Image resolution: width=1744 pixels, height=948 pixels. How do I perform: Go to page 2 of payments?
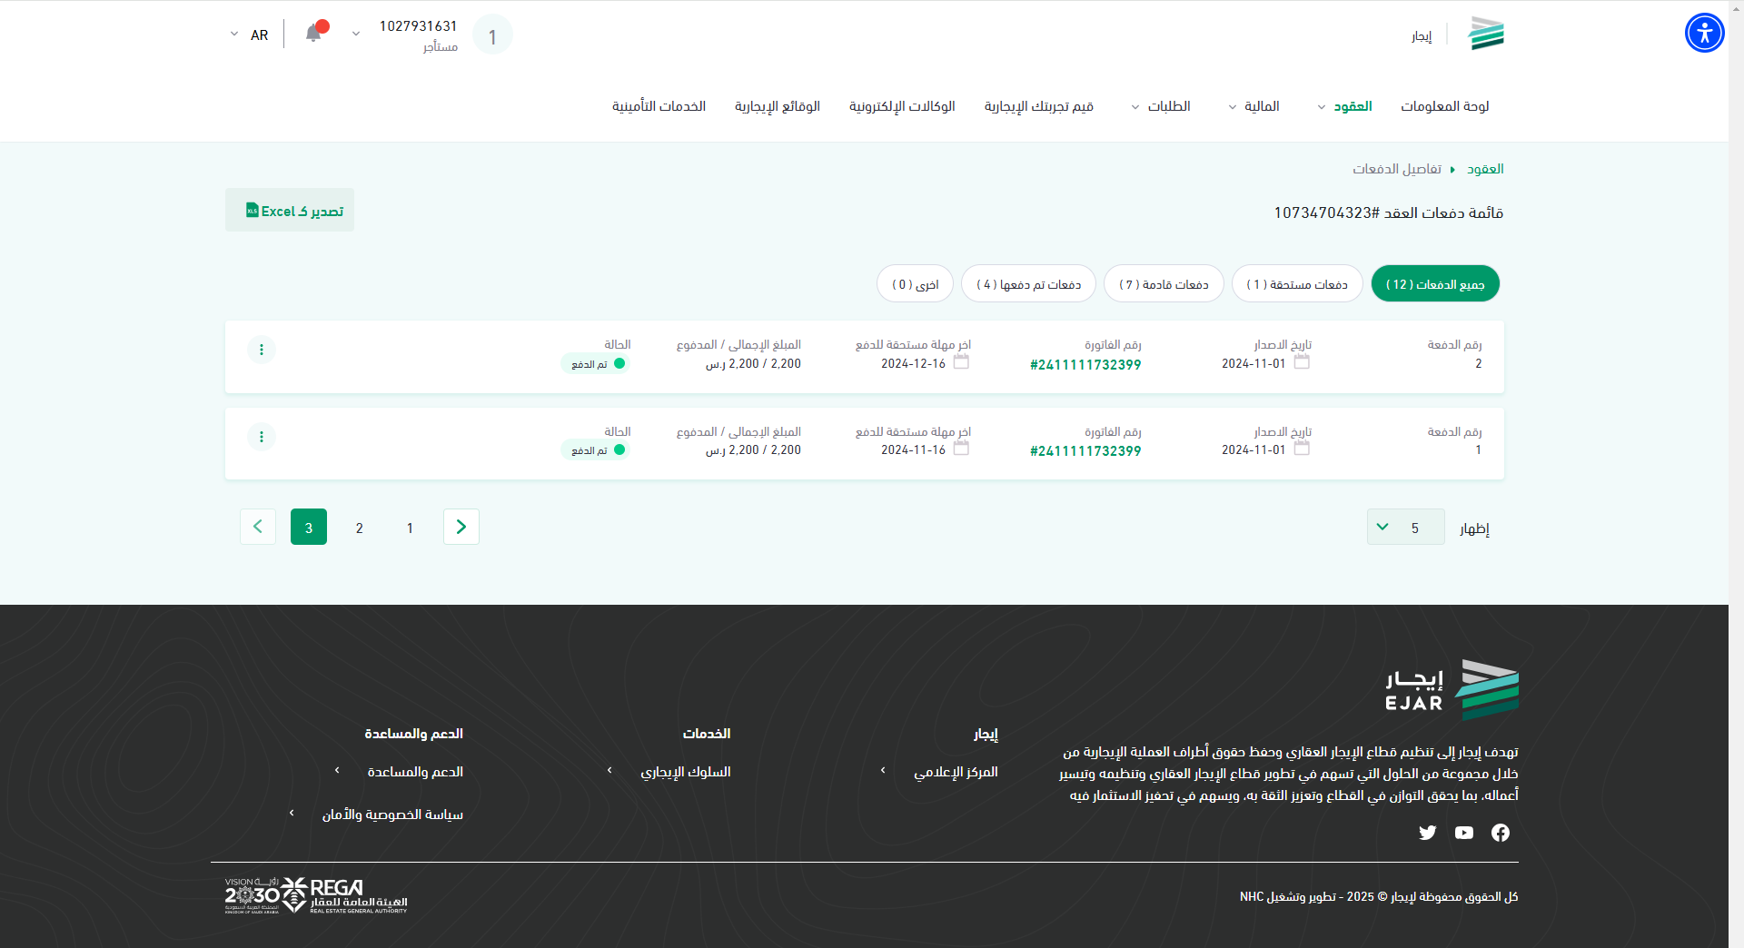pyautogui.click(x=360, y=528)
